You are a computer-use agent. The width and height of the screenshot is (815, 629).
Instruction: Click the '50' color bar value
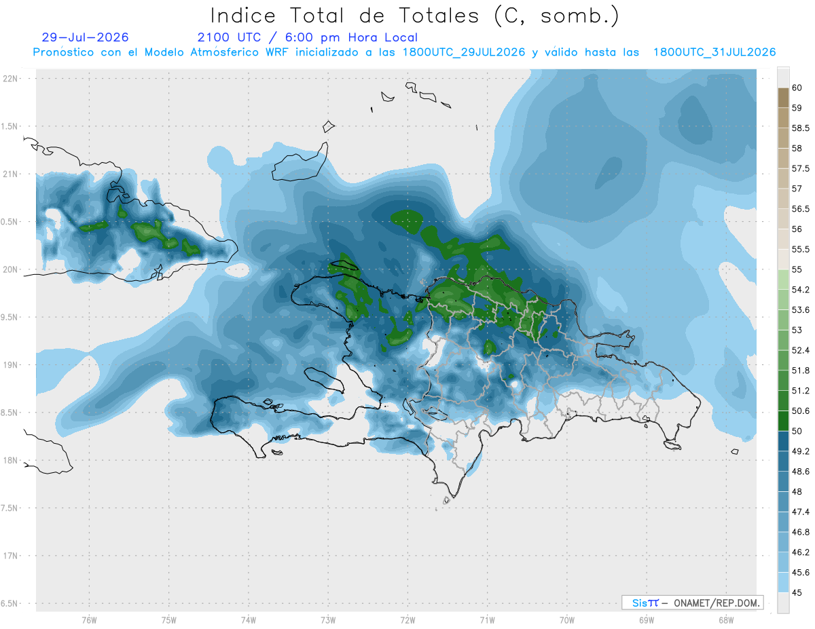point(797,432)
